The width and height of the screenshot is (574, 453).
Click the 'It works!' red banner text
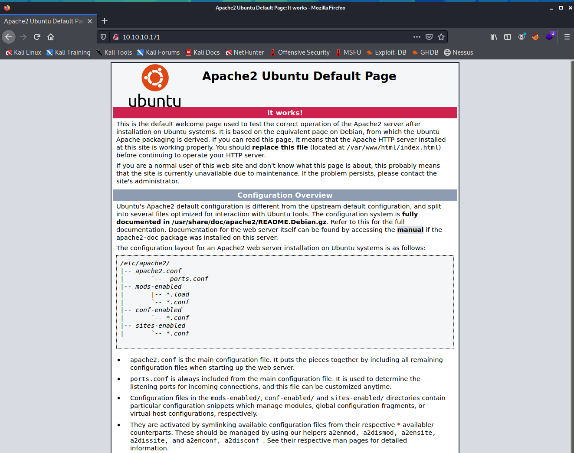point(285,113)
